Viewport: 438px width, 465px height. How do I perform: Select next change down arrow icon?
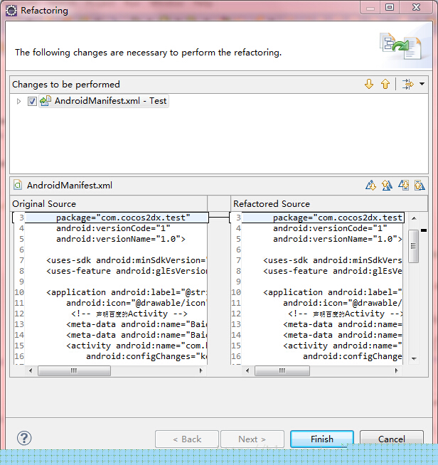pyautogui.click(x=368, y=84)
